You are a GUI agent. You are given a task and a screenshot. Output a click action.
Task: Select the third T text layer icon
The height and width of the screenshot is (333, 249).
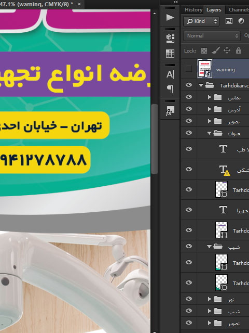pos(223,210)
